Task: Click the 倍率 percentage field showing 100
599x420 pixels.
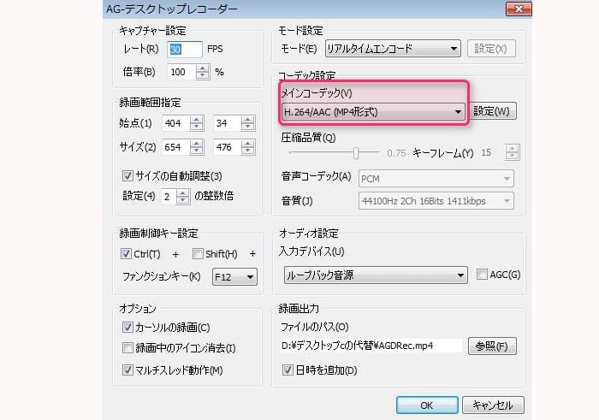Action: coord(181,72)
